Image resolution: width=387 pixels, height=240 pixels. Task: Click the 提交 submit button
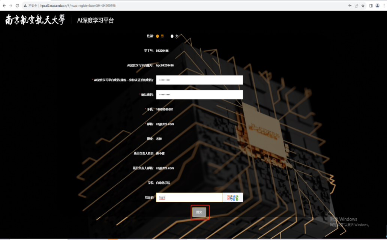point(199,212)
